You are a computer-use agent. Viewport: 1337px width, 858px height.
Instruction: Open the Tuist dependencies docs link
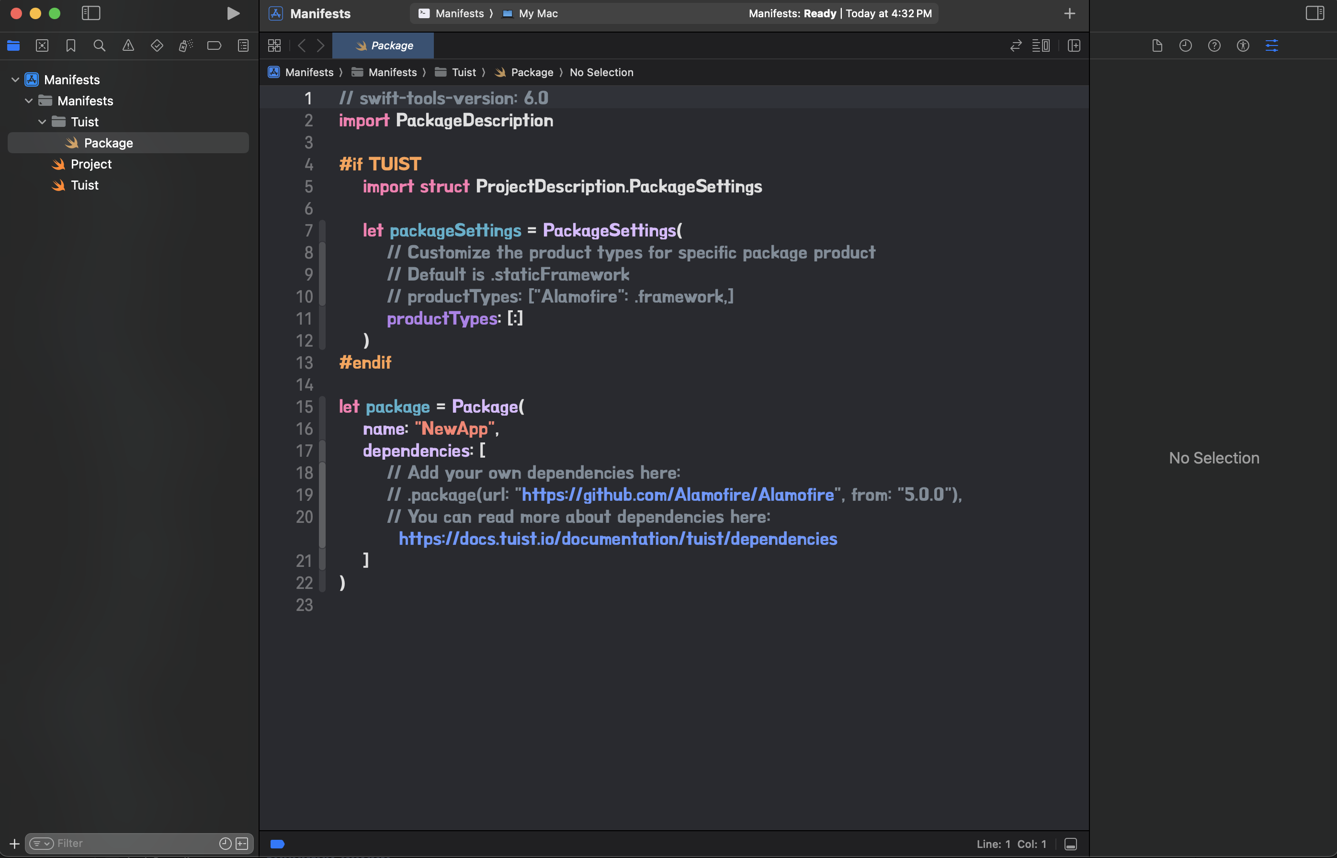[x=618, y=539]
